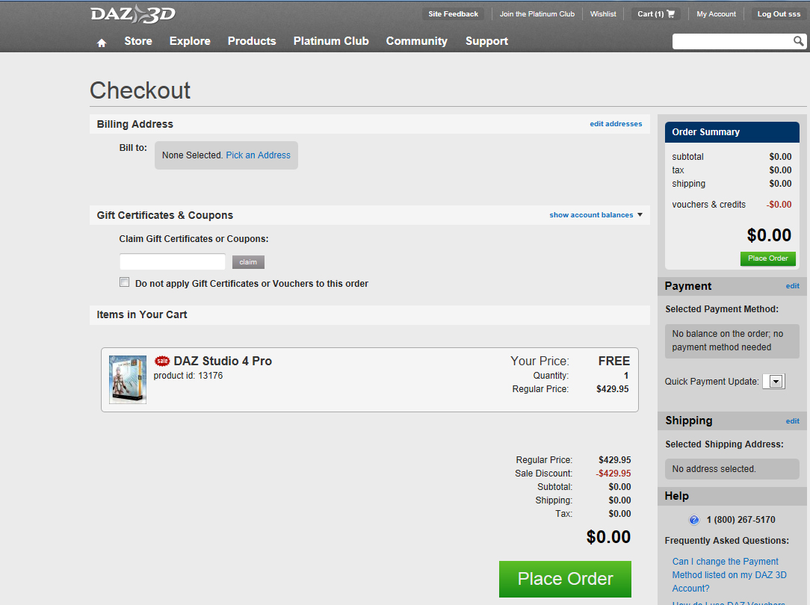This screenshot has height=605, width=810.
Task: Click edit link beside Shipping
Action: click(792, 421)
